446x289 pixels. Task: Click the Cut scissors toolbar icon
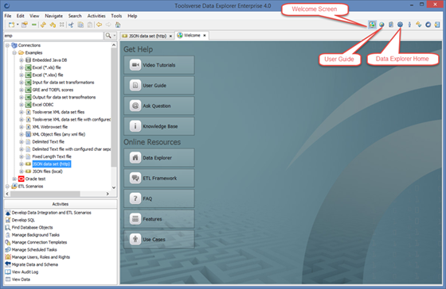tap(71, 25)
